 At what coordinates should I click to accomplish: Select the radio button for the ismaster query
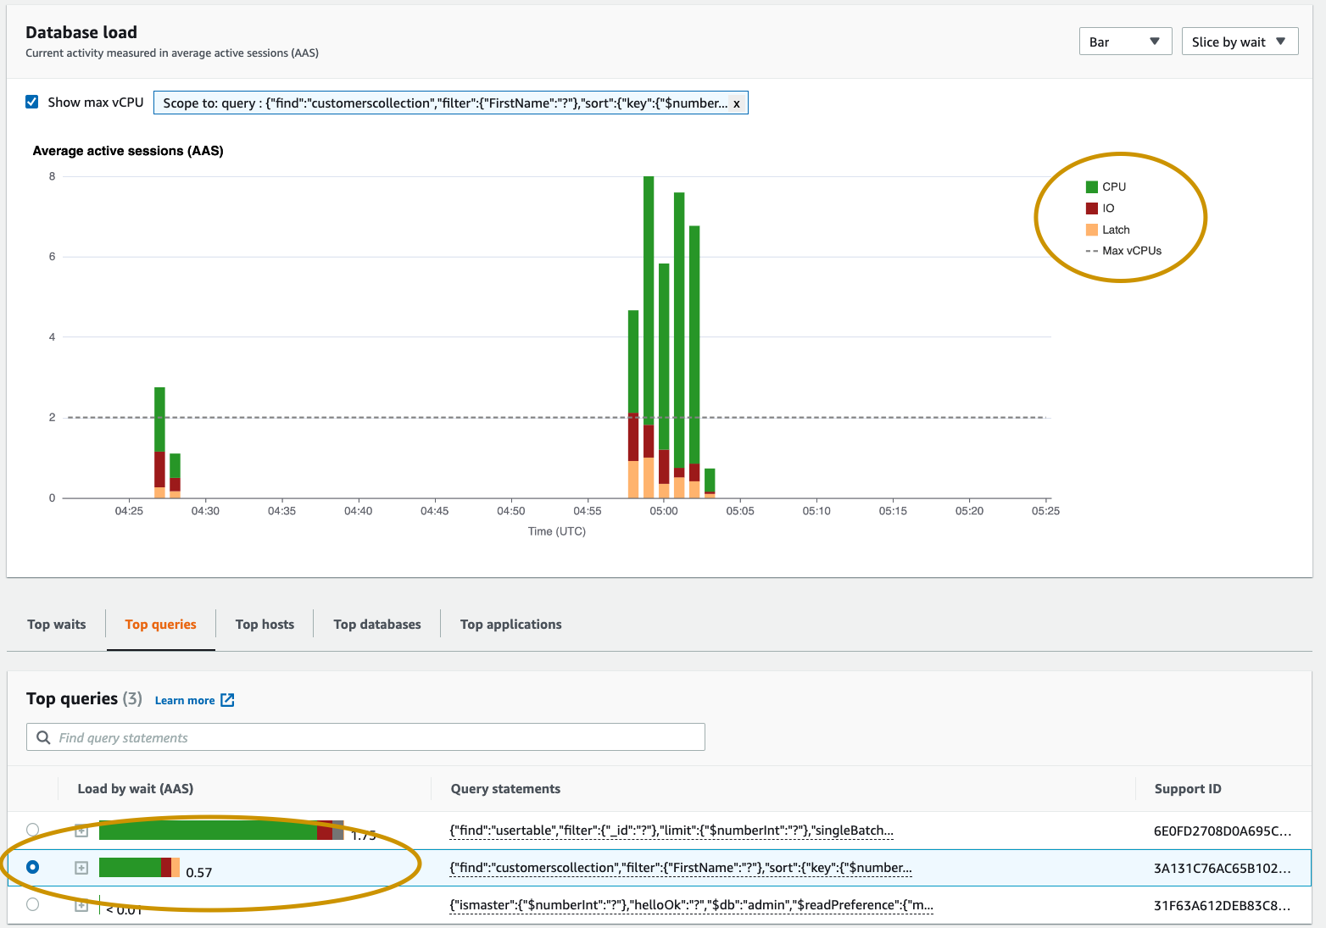[x=32, y=904]
